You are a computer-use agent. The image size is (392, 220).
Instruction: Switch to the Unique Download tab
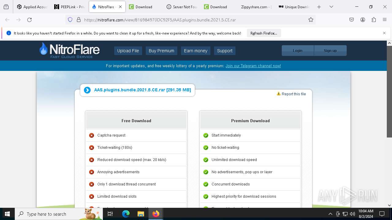[x=294, y=7]
